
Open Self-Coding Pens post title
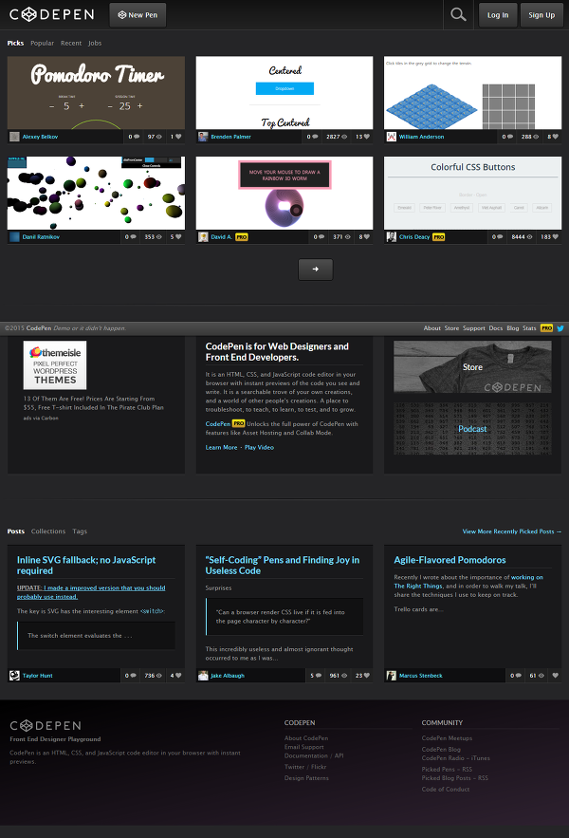coord(282,565)
